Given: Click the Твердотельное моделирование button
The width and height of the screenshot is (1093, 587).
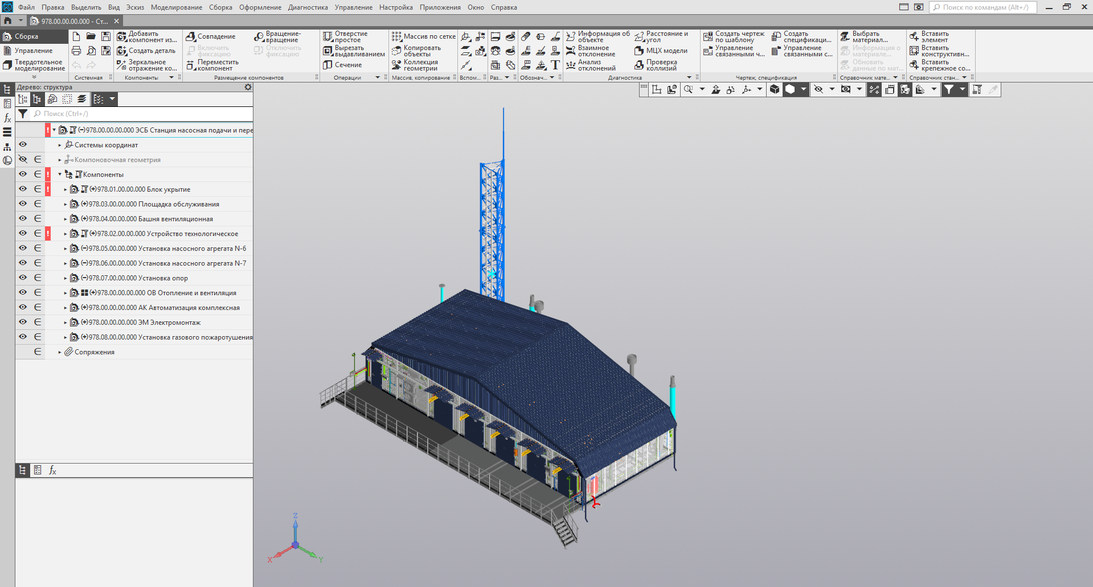Looking at the screenshot, I should [x=34, y=65].
